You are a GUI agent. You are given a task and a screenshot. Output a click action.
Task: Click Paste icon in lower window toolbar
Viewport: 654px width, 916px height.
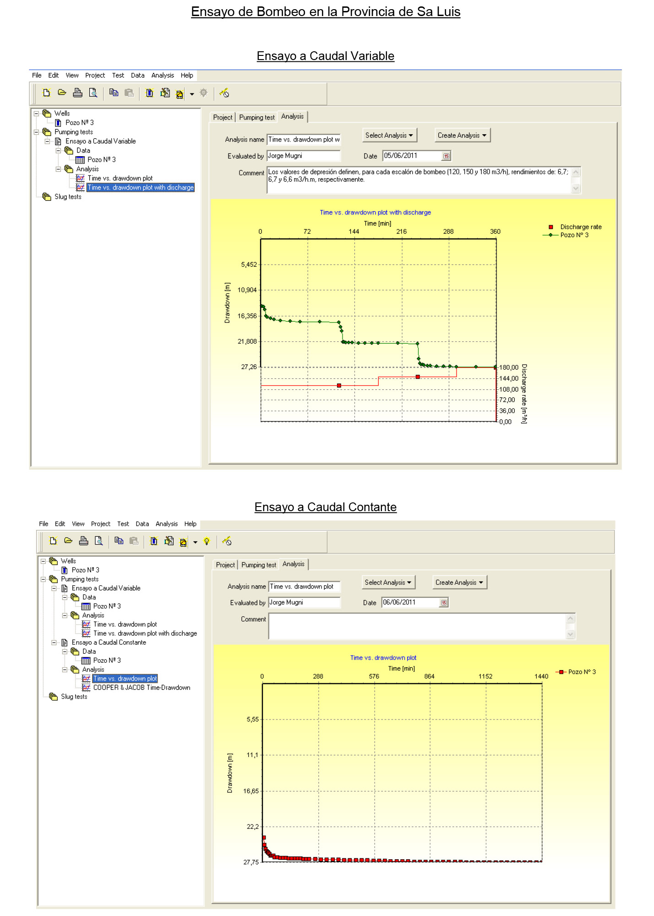[x=134, y=541]
